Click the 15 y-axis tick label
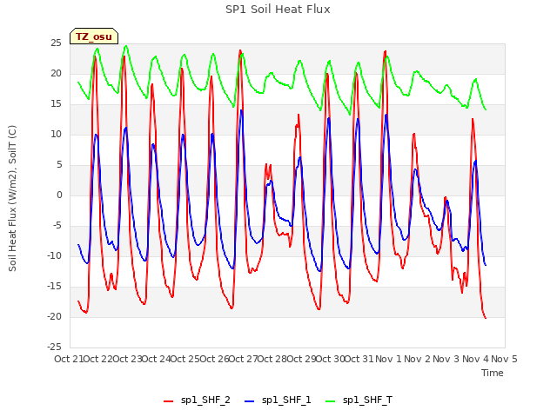 click(56, 104)
